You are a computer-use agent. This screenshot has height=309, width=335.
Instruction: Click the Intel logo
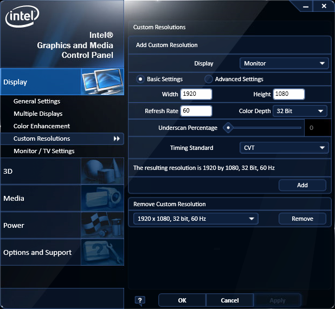tap(22, 17)
